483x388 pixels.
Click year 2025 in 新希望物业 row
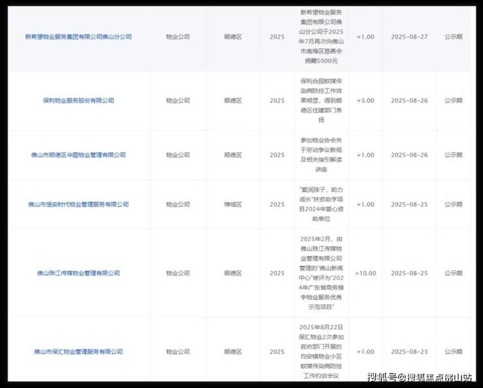277,37
